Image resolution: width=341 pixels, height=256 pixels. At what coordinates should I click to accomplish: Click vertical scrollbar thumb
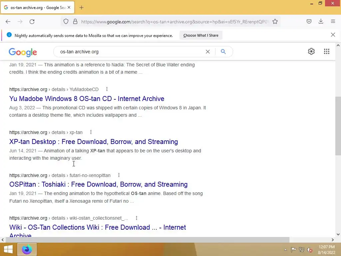[338, 126]
